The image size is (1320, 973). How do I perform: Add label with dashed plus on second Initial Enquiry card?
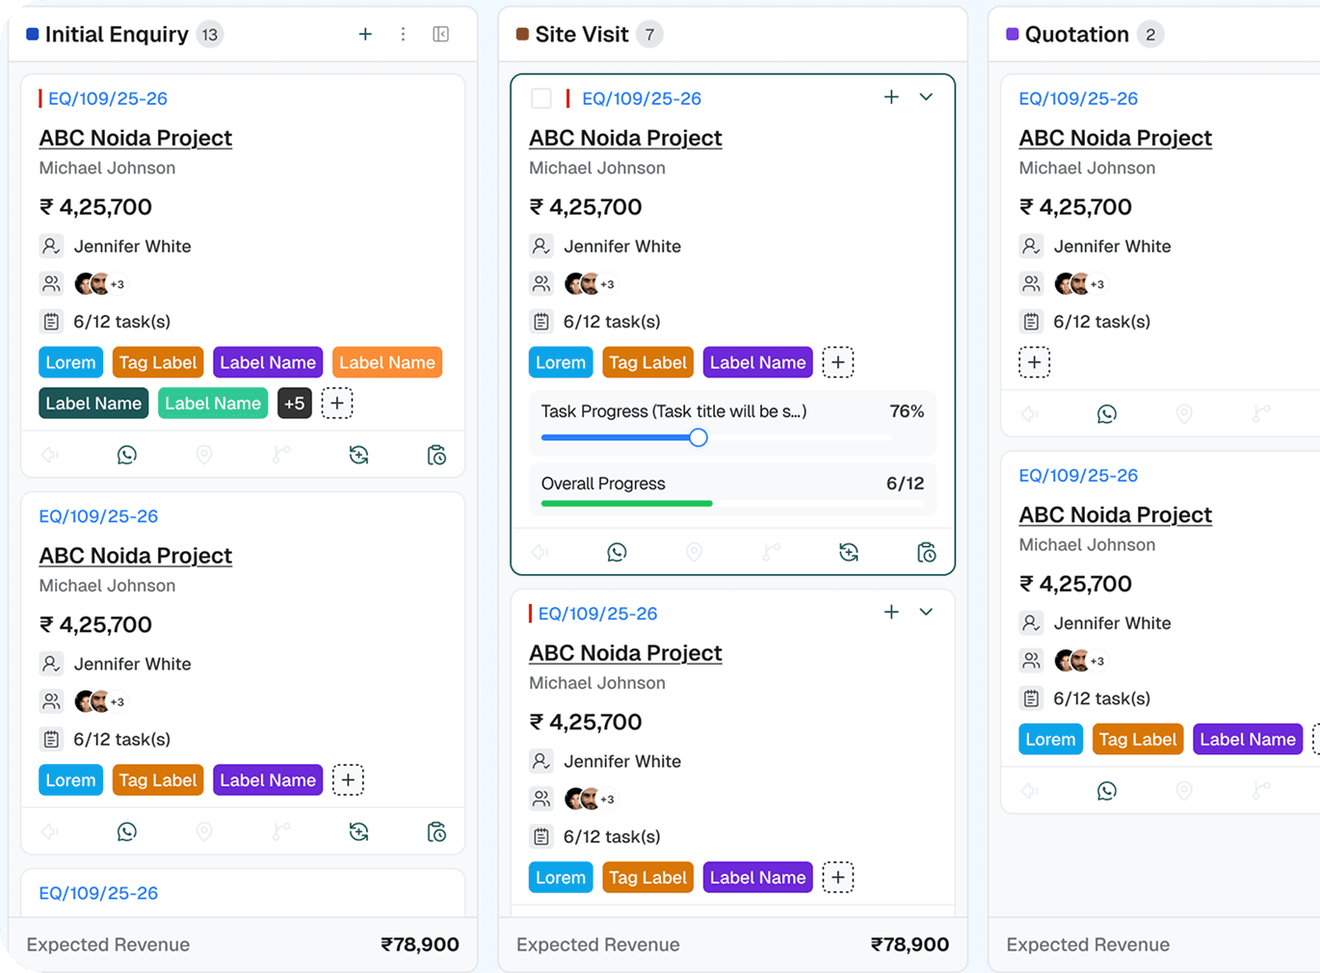click(348, 780)
